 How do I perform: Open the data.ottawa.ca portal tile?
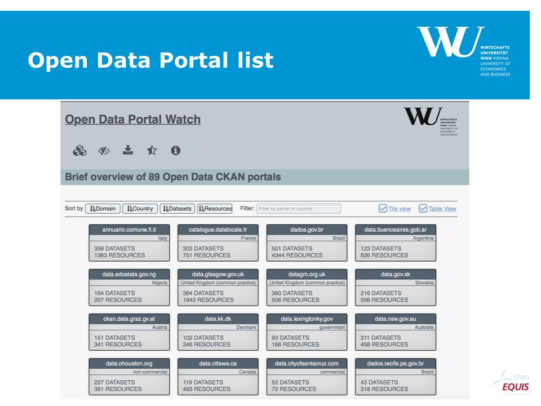[218, 376]
